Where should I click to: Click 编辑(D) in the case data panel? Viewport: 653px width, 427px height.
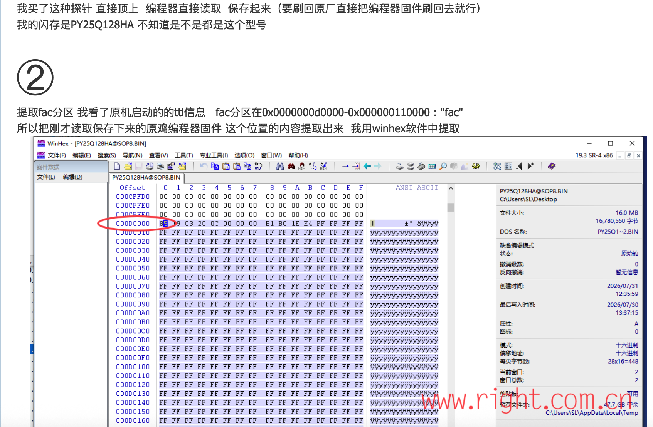tap(73, 177)
